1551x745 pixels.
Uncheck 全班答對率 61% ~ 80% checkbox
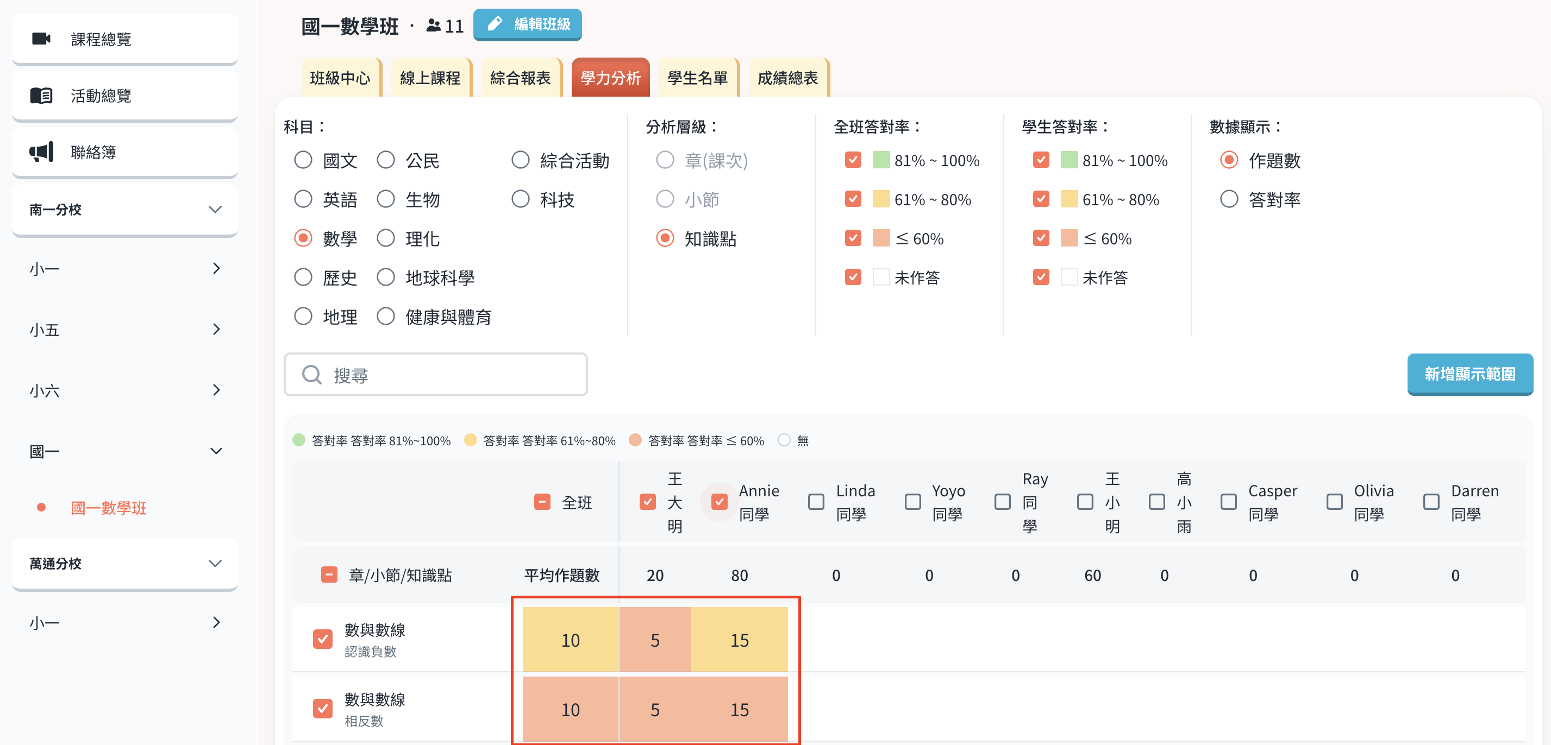pyautogui.click(x=853, y=199)
